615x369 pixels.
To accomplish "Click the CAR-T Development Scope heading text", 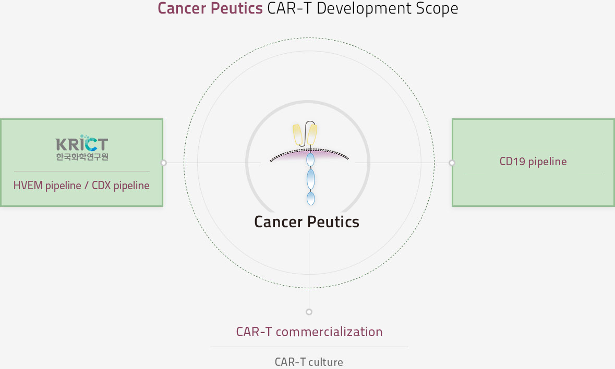I will point(363,8).
